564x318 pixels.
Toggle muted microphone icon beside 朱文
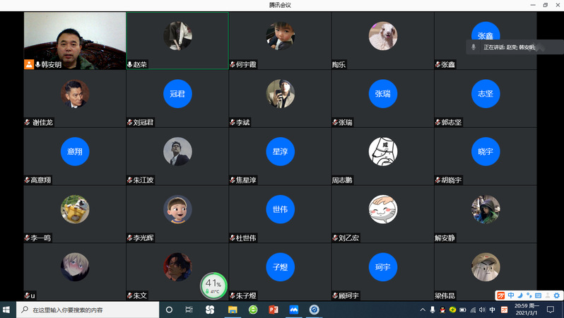pyautogui.click(x=129, y=295)
